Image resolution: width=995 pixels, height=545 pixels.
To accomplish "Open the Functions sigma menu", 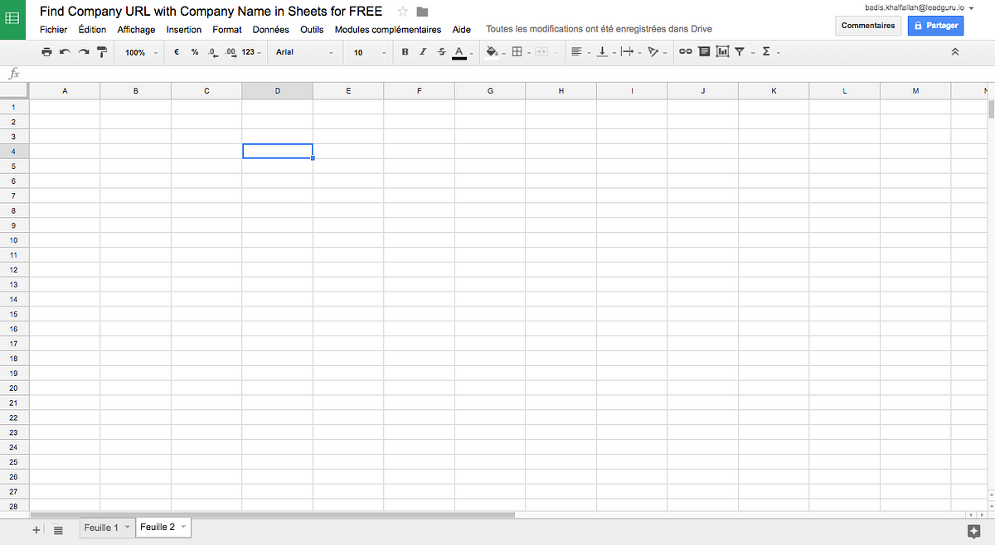I will point(766,52).
